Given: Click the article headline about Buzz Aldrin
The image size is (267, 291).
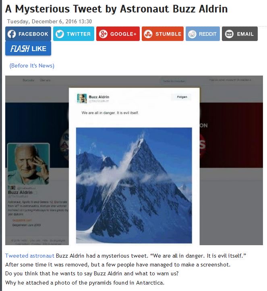Looking at the screenshot, I should tap(116, 9).
